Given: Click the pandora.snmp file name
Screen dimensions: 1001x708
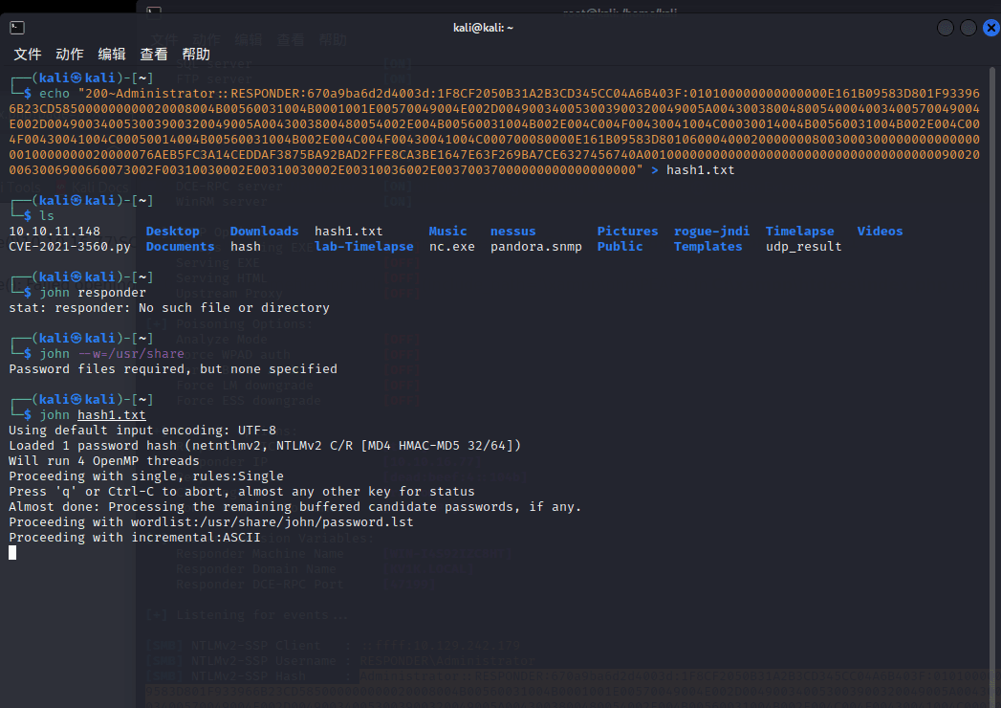Looking at the screenshot, I should coord(535,247).
